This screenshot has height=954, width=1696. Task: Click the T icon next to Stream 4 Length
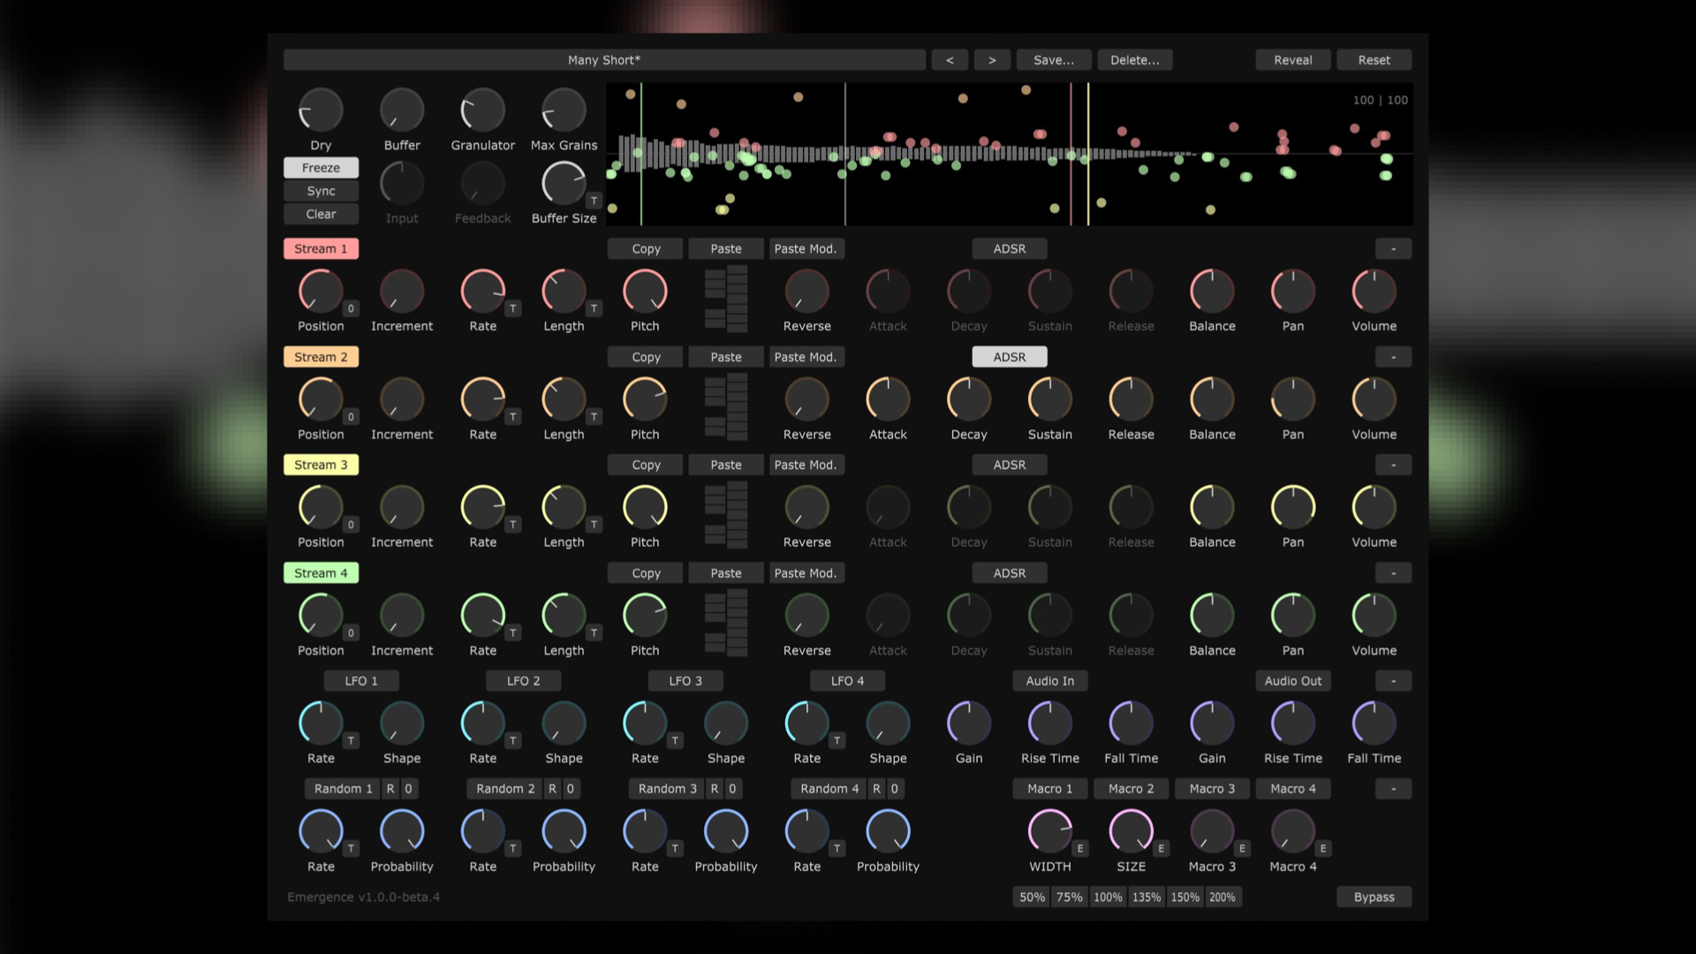[x=594, y=632]
